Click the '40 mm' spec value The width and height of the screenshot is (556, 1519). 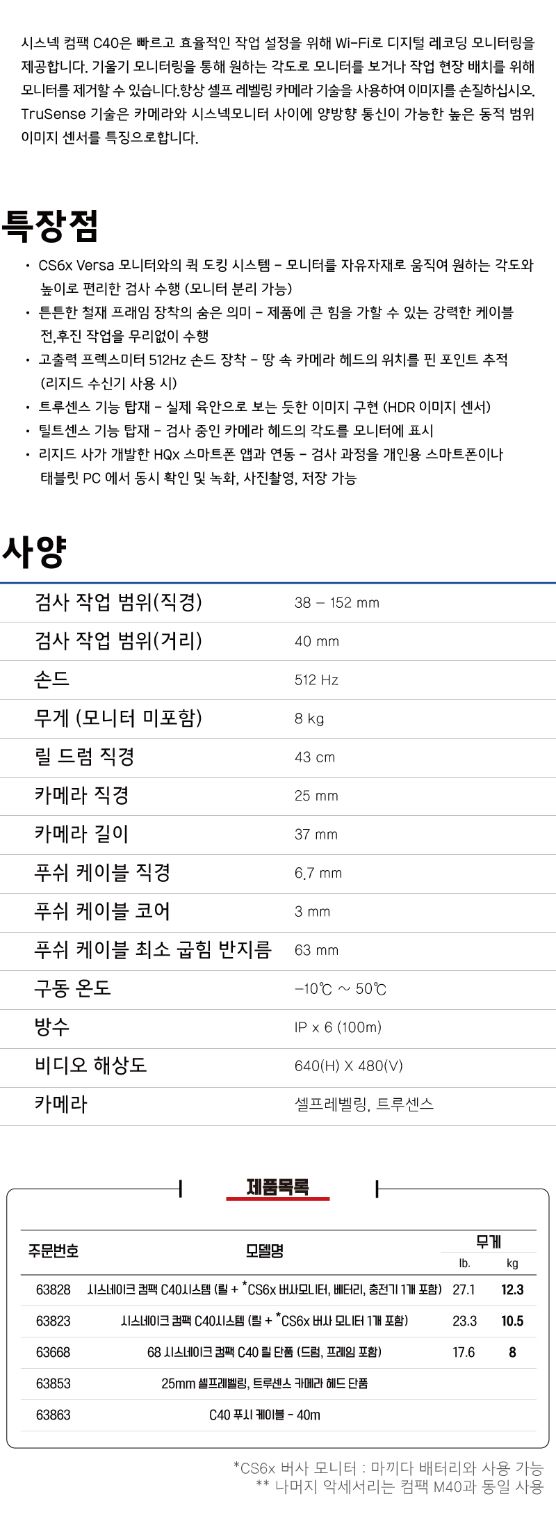317,641
